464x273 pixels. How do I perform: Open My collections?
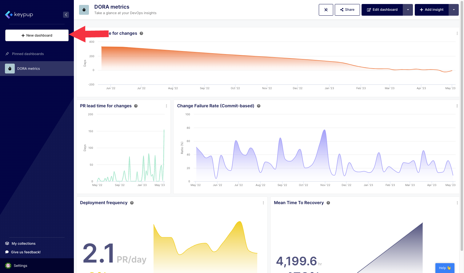(23, 243)
